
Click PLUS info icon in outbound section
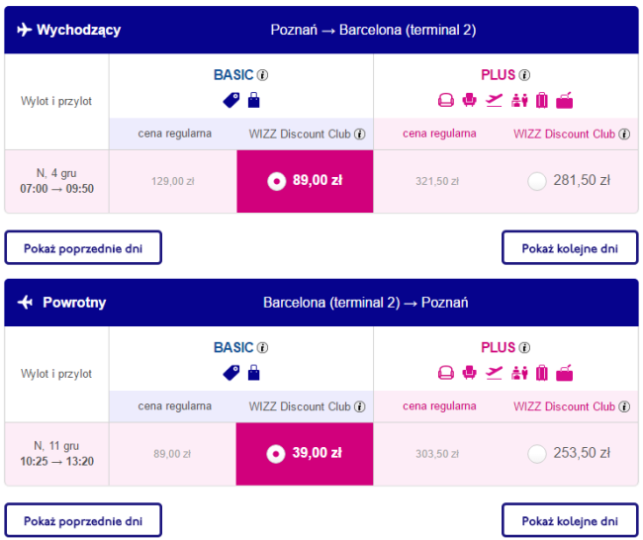[524, 74]
